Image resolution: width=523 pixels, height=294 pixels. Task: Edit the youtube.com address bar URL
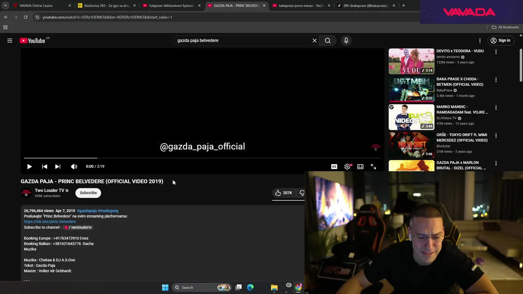tap(107, 17)
